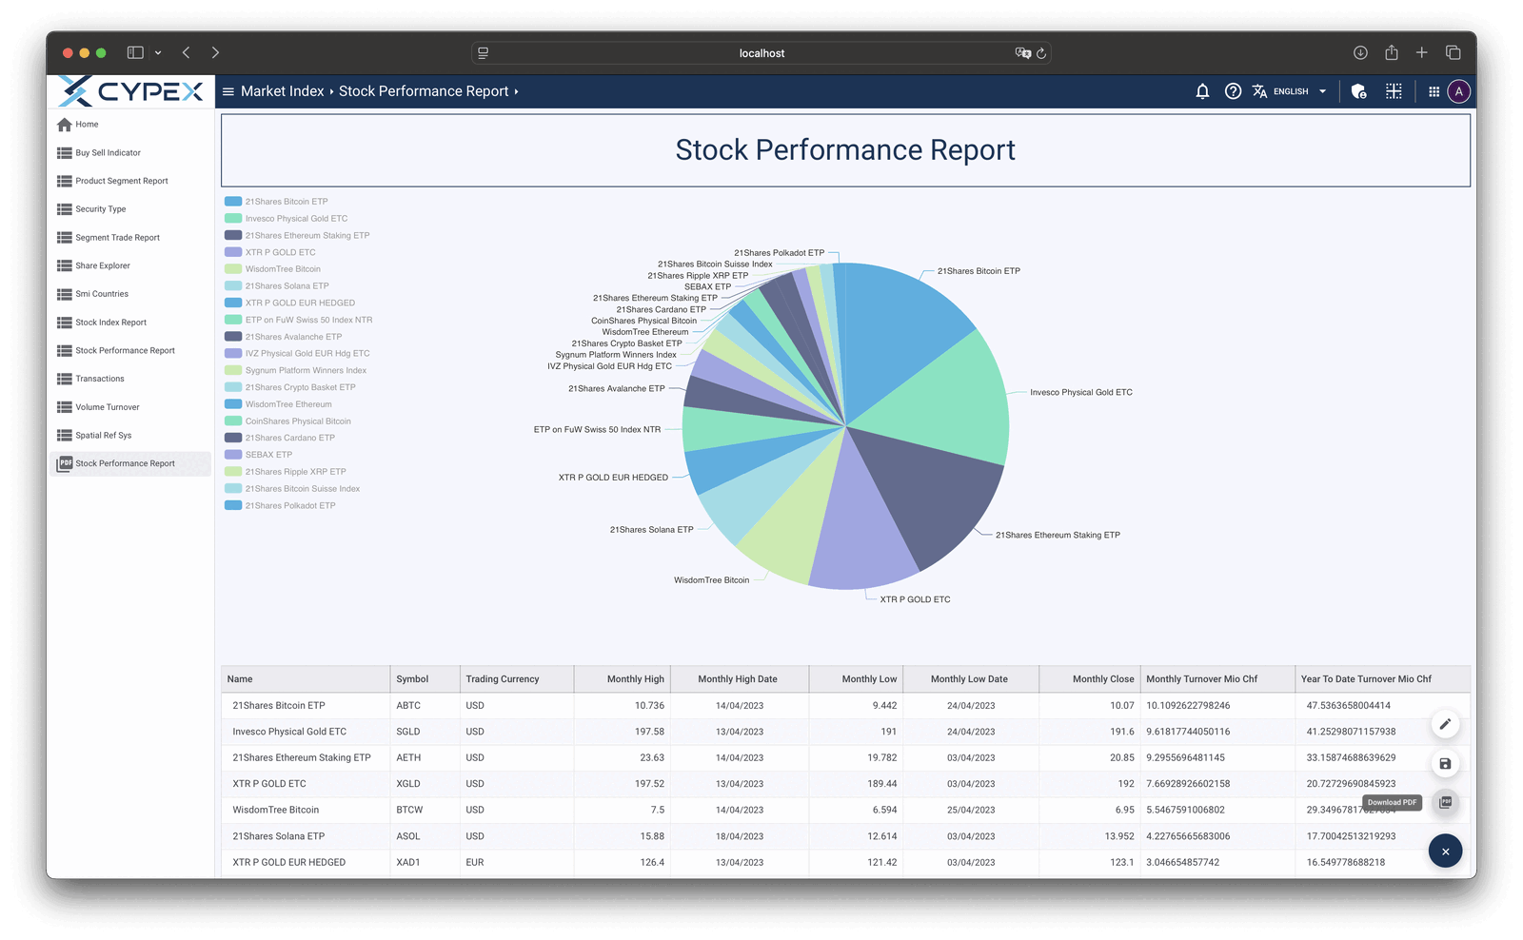
Task: Go to Market Index breadcrumb
Action: point(283,91)
